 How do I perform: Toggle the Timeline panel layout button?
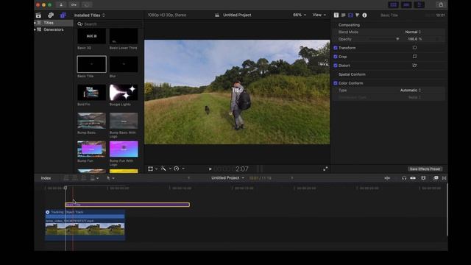[406, 5]
